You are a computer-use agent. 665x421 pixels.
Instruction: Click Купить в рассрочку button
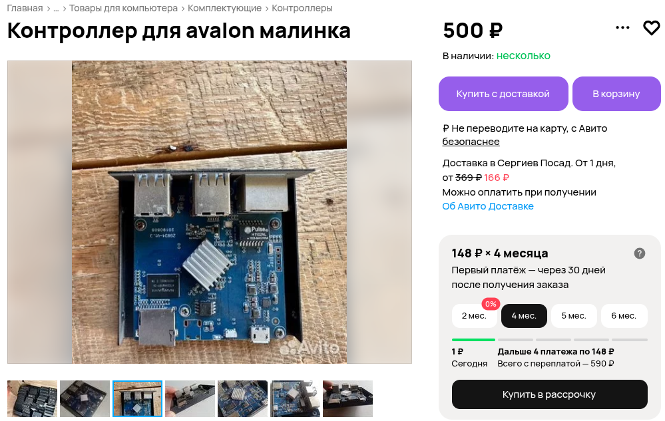(x=549, y=394)
